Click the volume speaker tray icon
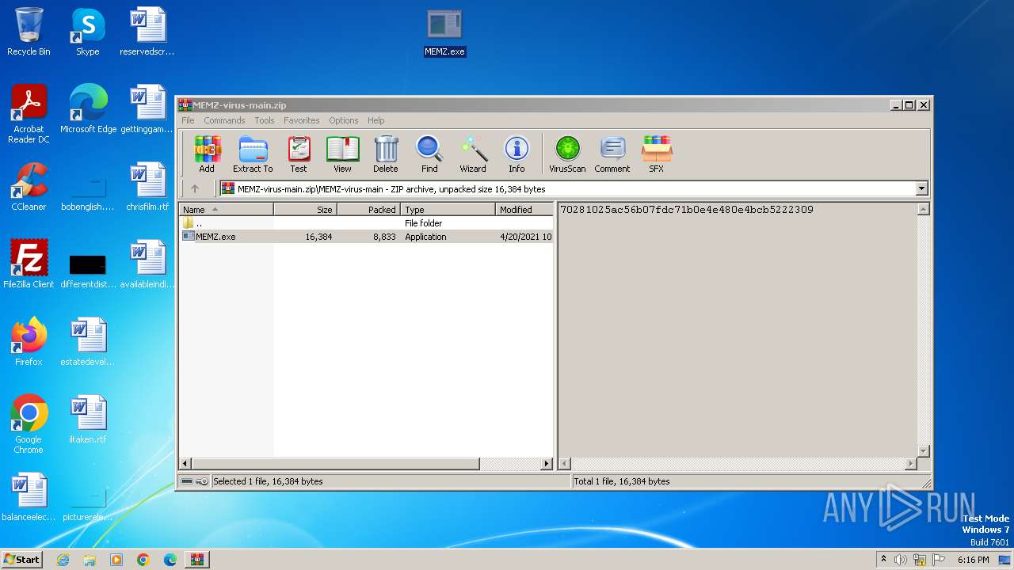 click(900, 560)
